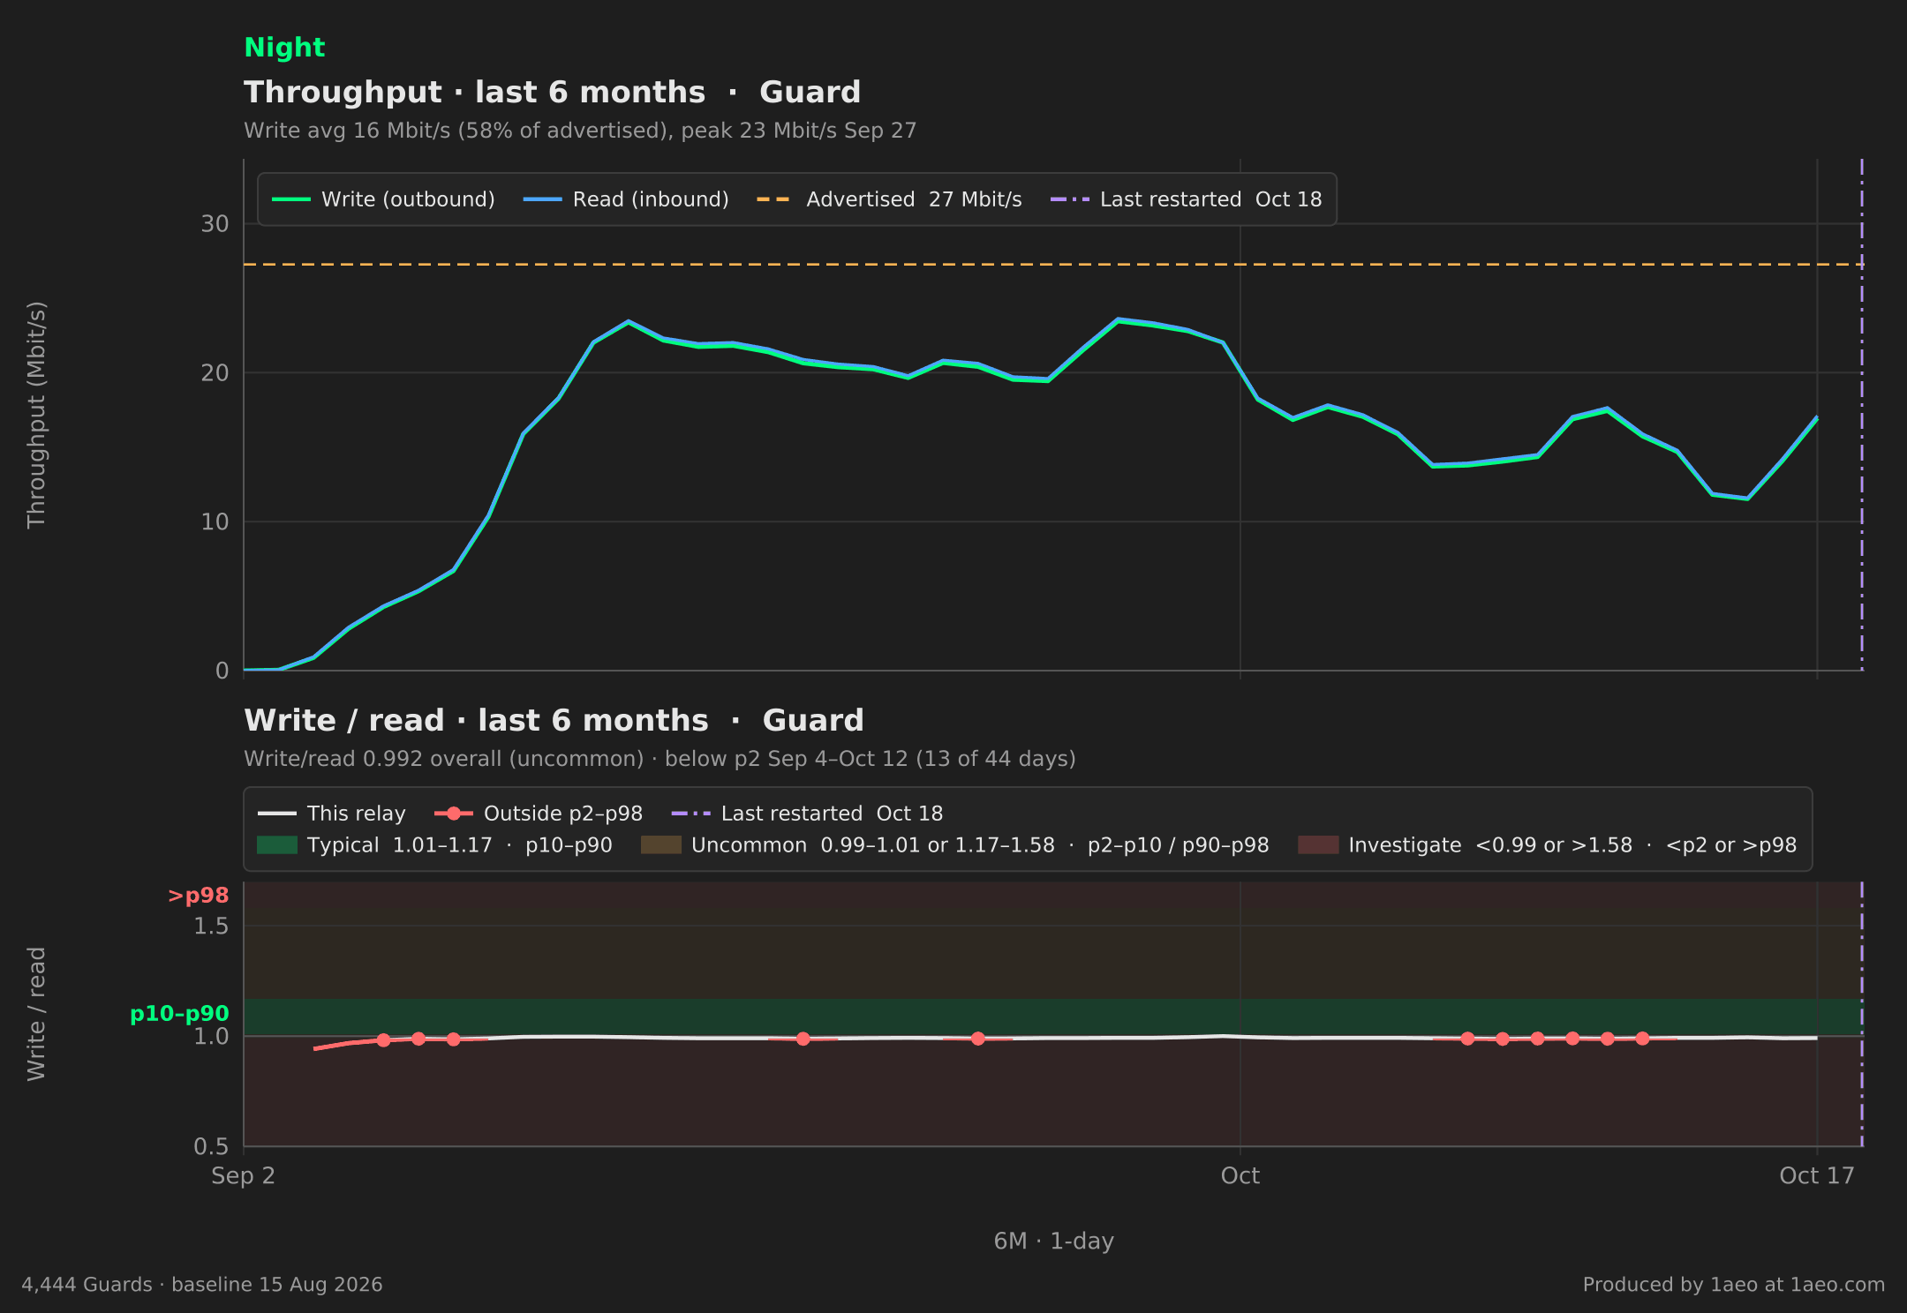
Task: Click Last restarted Oct 18 in throughput legend
Action: pos(1186,199)
